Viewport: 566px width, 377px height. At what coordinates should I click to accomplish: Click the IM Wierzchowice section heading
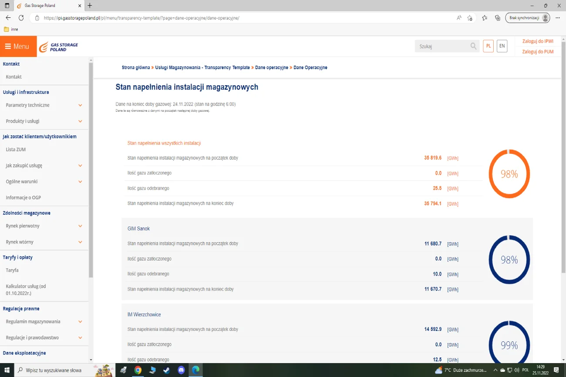pos(144,314)
